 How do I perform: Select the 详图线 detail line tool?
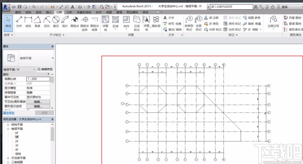coord(105,23)
